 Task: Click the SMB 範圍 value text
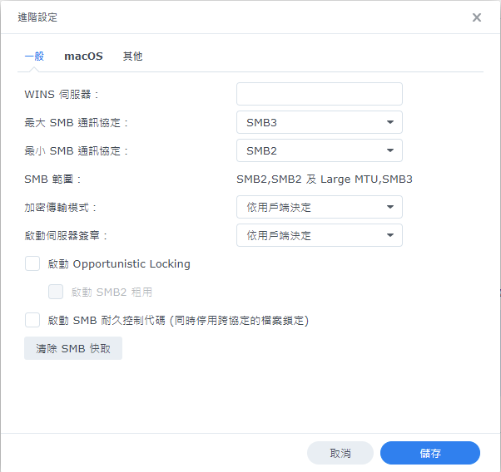click(x=325, y=179)
